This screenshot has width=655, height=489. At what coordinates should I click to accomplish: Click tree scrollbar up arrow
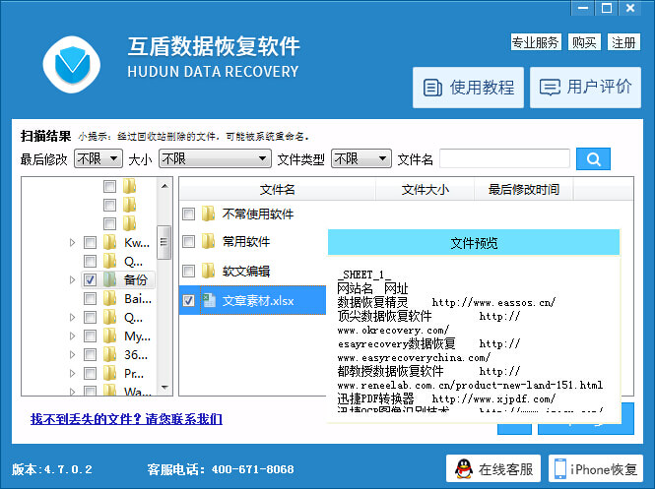(x=164, y=186)
